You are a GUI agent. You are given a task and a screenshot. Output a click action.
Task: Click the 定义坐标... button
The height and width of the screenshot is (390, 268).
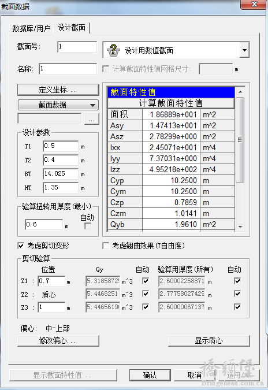(x=58, y=90)
